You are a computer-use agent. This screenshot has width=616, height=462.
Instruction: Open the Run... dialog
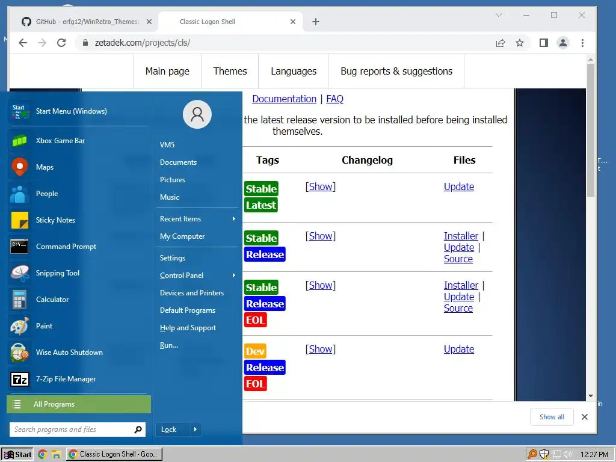(x=169, y=345)
